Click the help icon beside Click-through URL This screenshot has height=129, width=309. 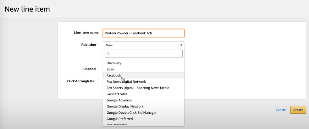[98, 80]
